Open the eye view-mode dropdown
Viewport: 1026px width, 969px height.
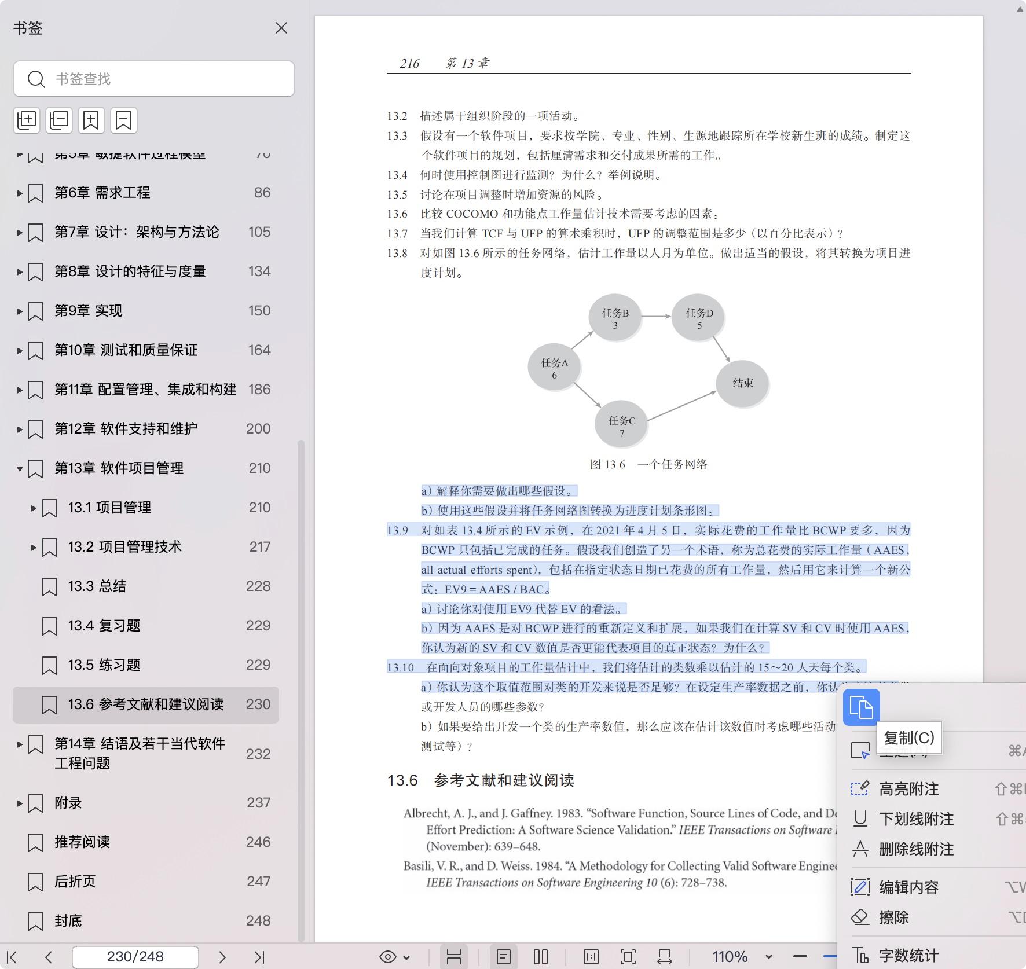pos(393,956)
